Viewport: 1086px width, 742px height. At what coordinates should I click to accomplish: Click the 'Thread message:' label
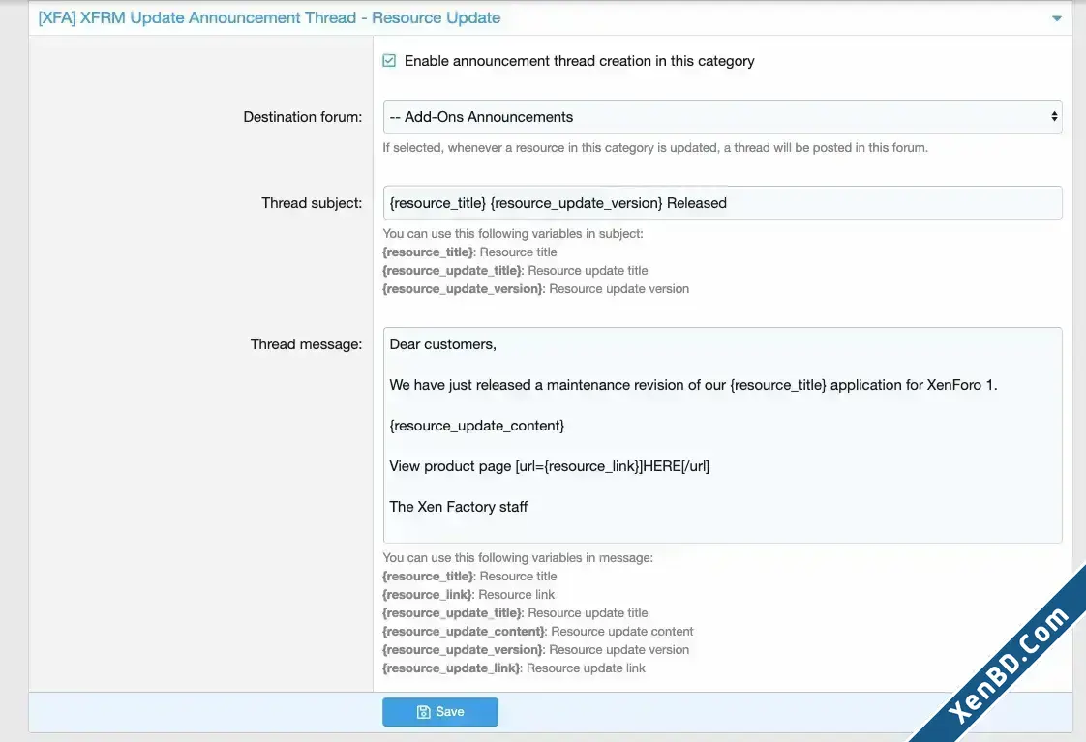pos(306,344)
